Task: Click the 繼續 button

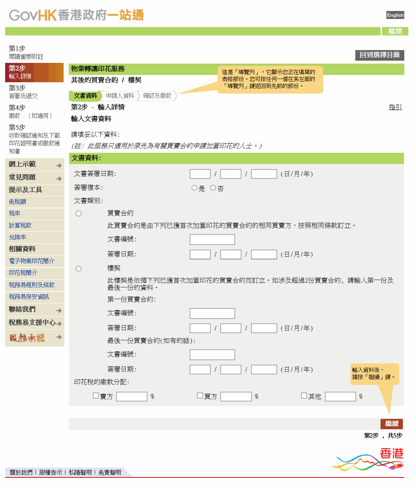Action: [392, 424]
